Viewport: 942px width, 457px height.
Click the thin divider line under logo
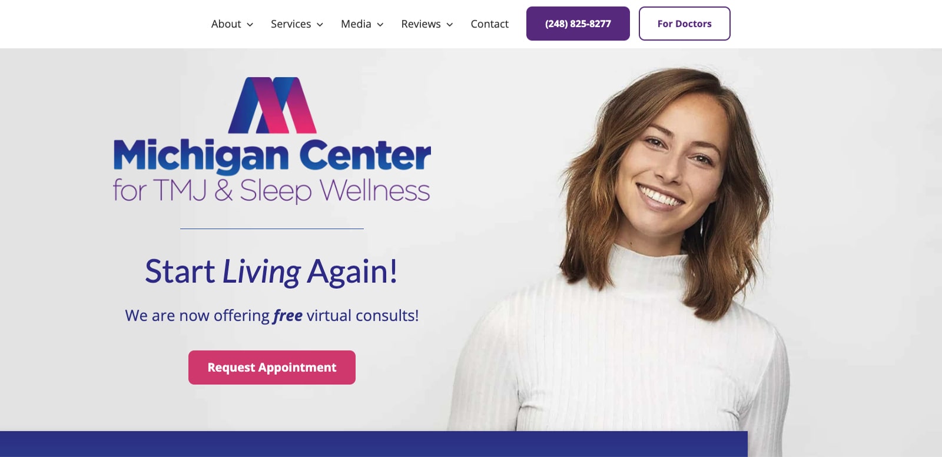tap(272, 229)
